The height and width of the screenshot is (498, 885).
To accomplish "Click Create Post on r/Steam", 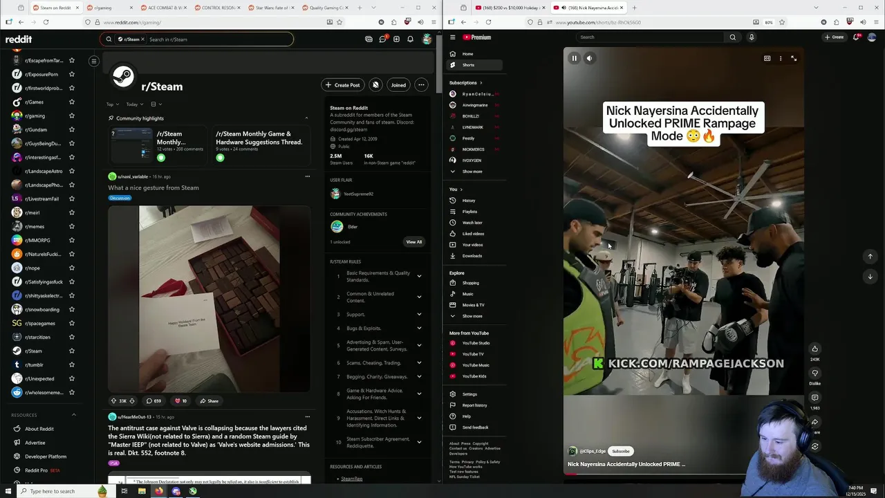I will click(x=343, y=85).
